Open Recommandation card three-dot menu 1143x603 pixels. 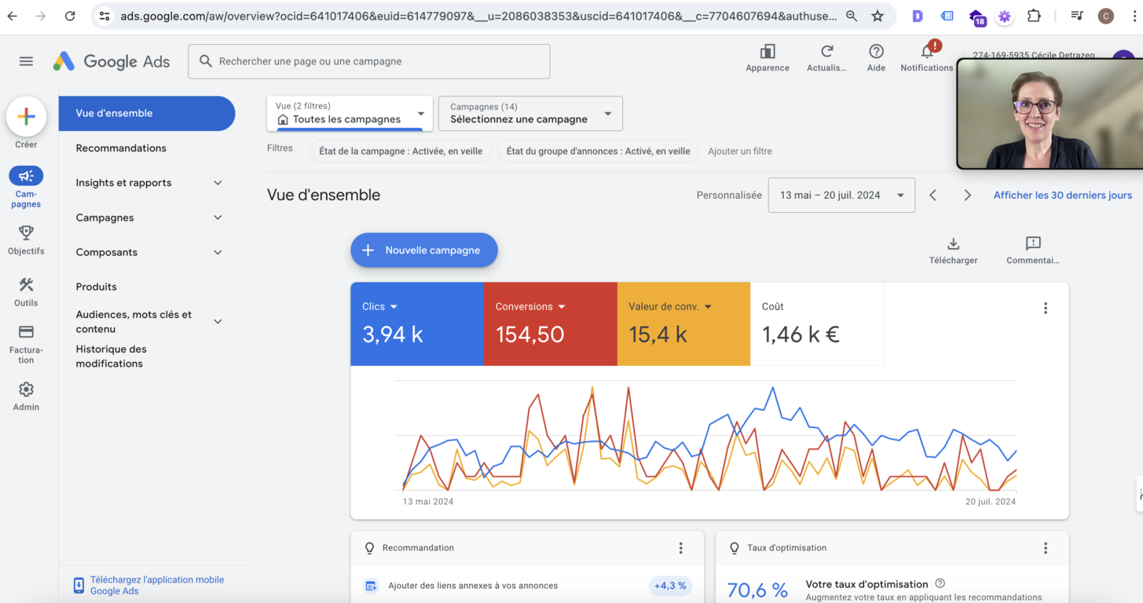click(x=681, y=548)
